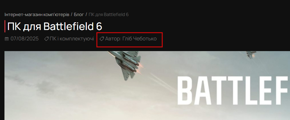The width and height of the screenshot is (290, 120).
Task: Go to the Блог breadcrumb link
Action: (79, 15)
